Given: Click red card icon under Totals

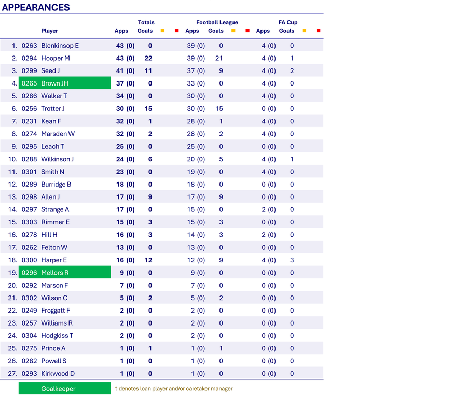Looking at the screenshot, I should [176, 31].
